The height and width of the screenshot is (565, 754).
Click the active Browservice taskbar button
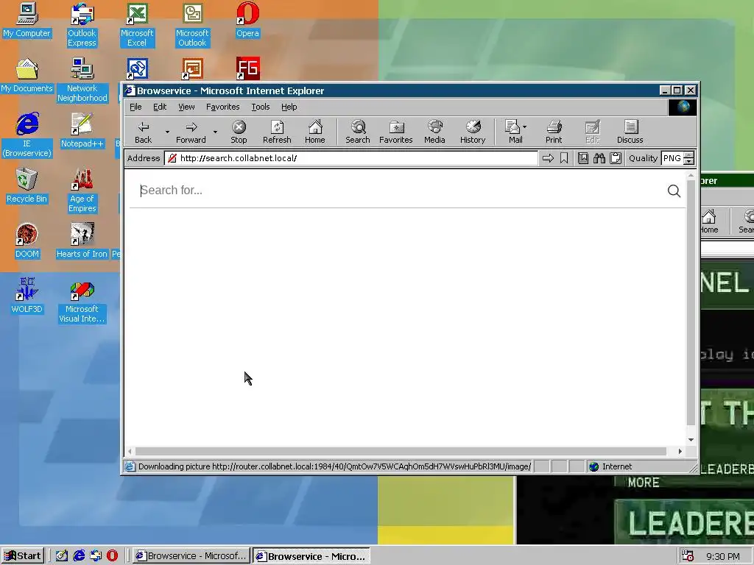click(x=311, y=556)
